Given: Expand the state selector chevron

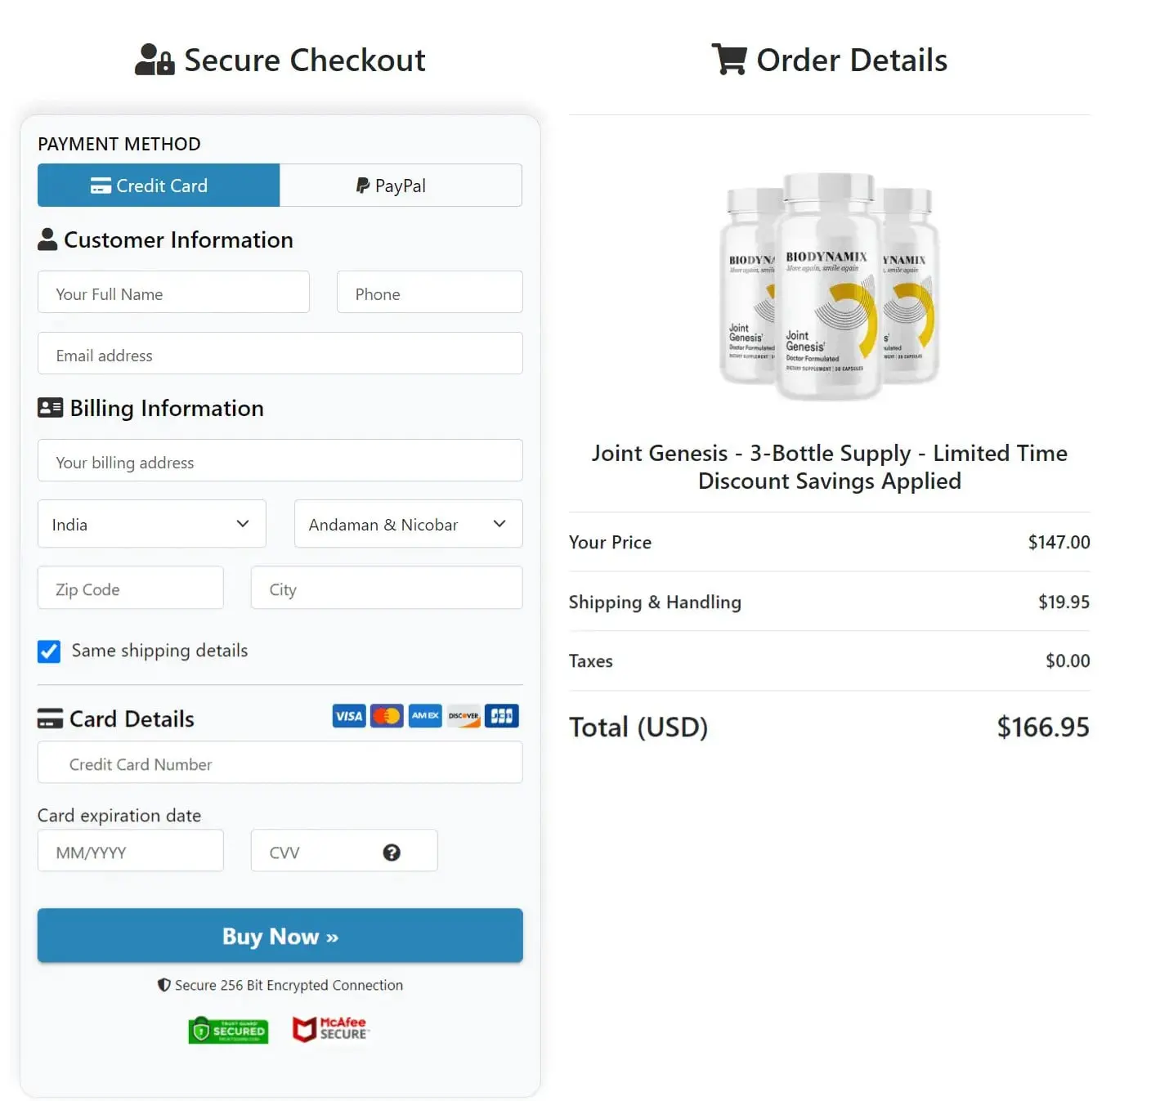Looking at the screenshot, I should pyautogui.click(x=499, y=524).
